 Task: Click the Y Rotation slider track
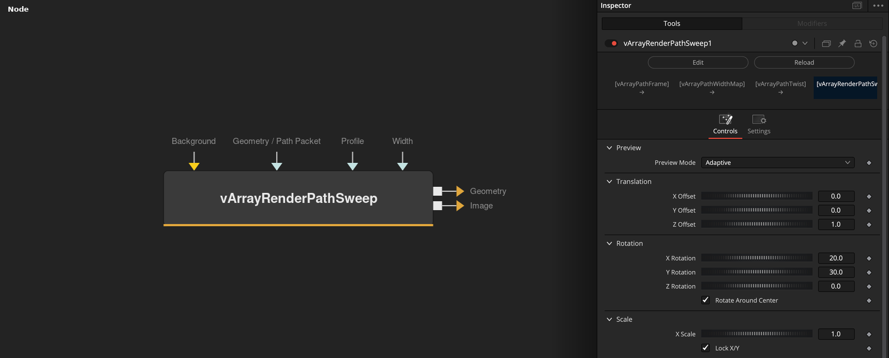pyautogui.click(x=756, y=272)
